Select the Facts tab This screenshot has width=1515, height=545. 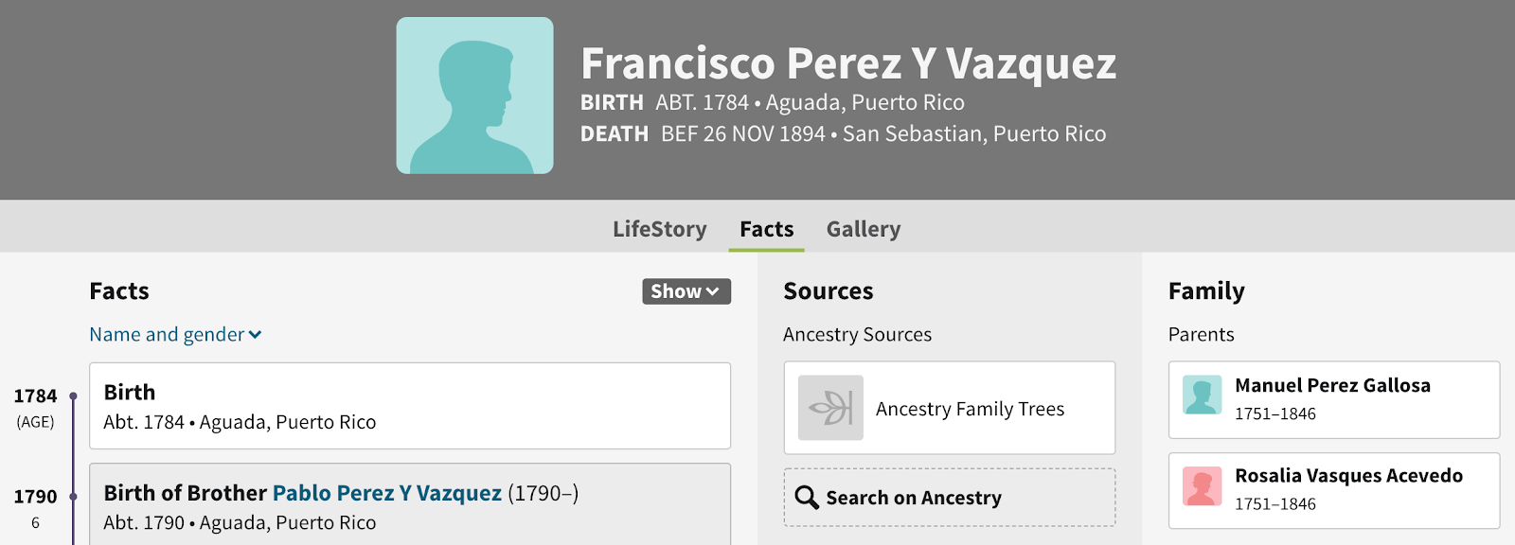click(766, 229)
